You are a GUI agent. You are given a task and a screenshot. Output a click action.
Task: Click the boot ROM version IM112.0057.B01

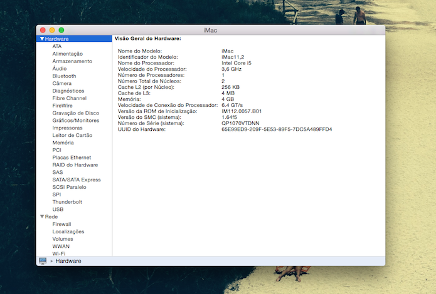coord(242,111)
